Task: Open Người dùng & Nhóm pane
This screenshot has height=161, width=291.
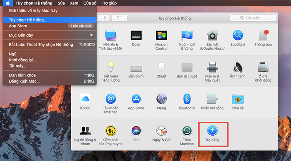Action: pos(85,135)
